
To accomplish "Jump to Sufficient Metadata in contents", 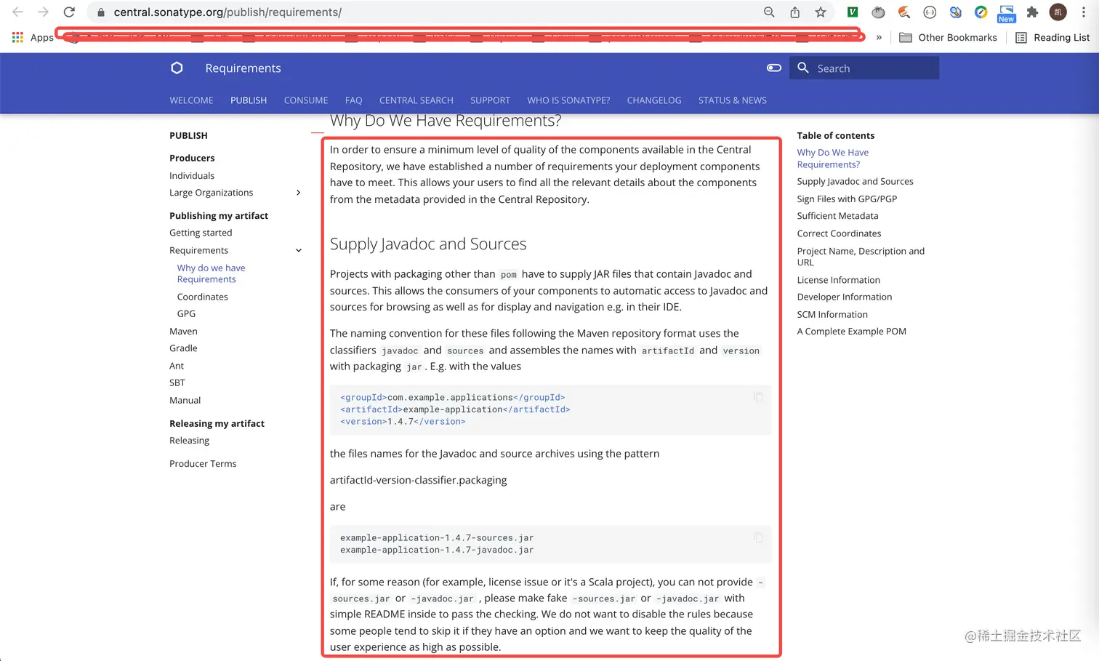I will pyautogui.click(x=837, y=216).
